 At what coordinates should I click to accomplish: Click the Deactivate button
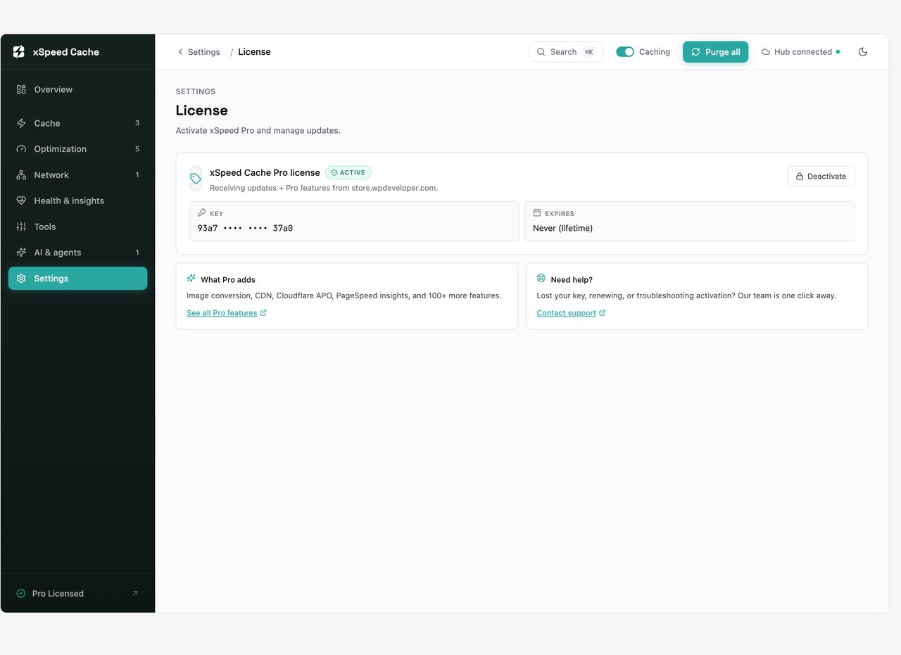(821, 177)
